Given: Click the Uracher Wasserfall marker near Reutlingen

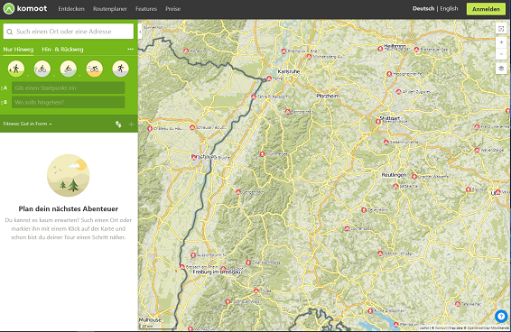Looking at the screenshot, I should [x=414, y=177].
